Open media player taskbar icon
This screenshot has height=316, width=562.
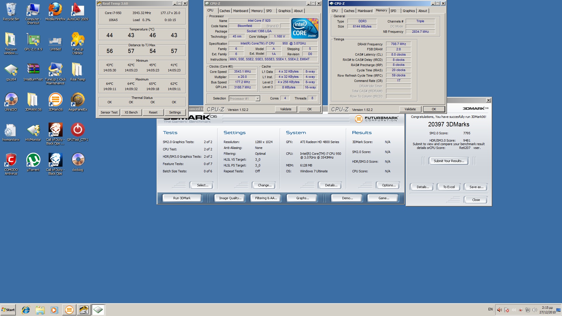click(x=54, y=310)
